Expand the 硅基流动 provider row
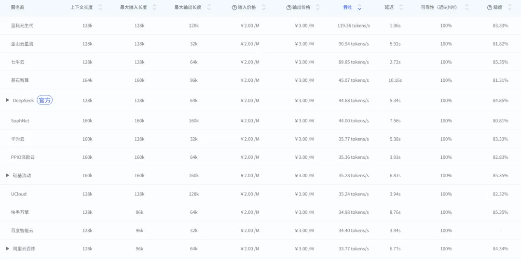Viewport: 521px width, 260px height. click(8, 175)
